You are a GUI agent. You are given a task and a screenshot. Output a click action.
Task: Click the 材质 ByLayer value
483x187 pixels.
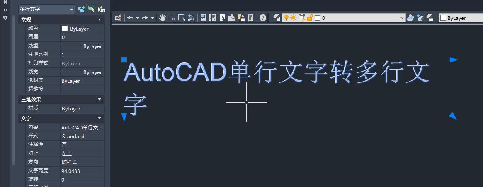point(83,108)
